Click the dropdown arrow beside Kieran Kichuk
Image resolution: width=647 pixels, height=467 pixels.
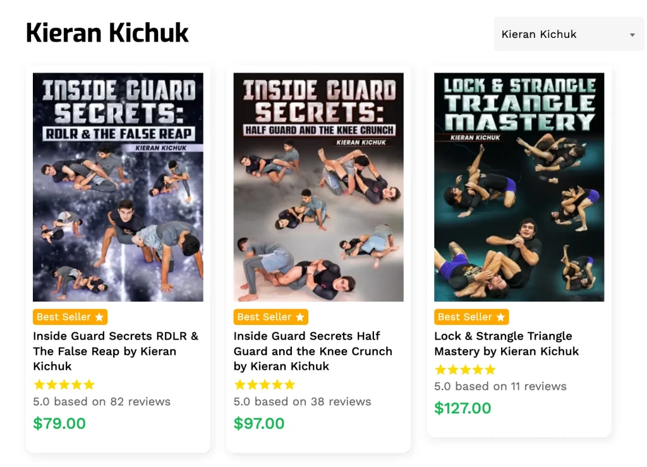[x=632, y=35]
